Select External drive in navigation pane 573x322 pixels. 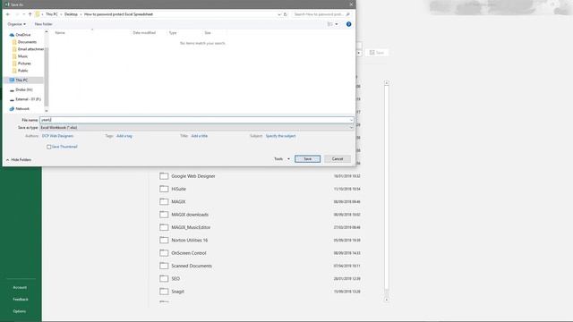point(28,99)
